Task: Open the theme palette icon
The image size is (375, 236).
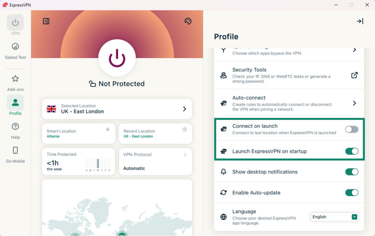Action: click(188, 21)
